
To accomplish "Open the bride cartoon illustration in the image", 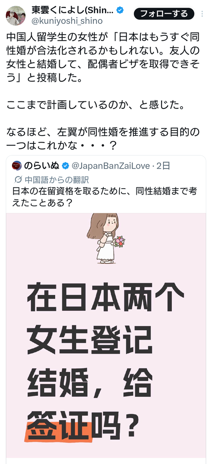I will [x=106, y=238].
